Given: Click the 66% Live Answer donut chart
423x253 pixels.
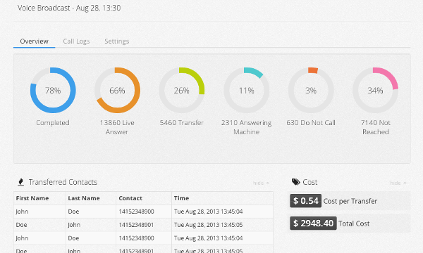Looking at the screenshot, I should pyautogui.click(x=117, y=90).
